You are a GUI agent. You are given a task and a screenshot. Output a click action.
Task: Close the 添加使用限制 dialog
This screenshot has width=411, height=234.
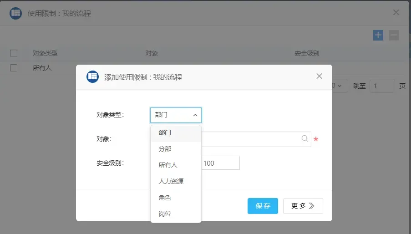click(x=319, y=76)
